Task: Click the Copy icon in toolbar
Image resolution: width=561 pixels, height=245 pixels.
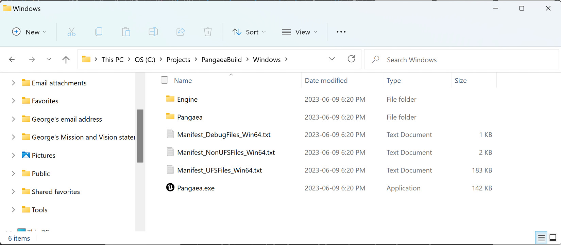Action: pyautogui.click(x=99, y=32)
